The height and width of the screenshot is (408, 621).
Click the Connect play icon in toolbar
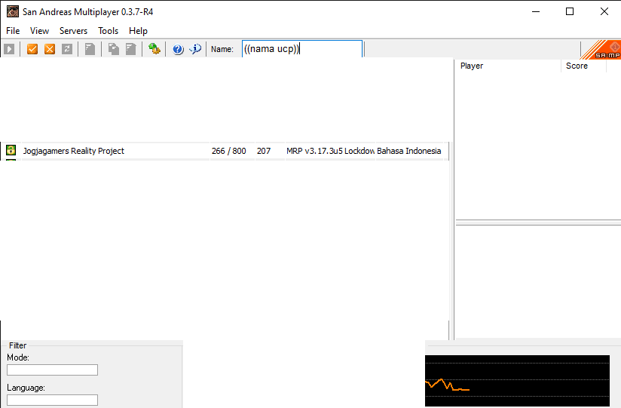coord(9,49)
